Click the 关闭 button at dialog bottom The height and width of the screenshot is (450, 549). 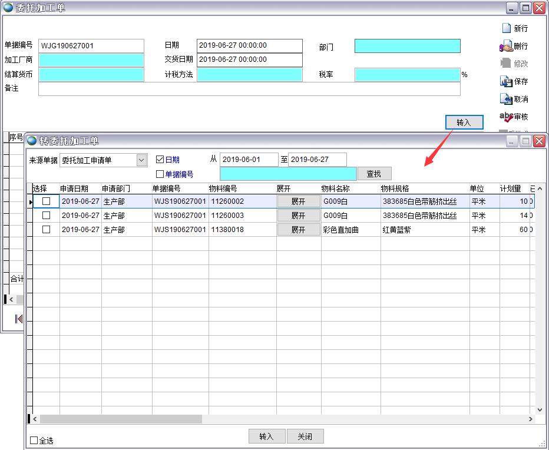305,436
